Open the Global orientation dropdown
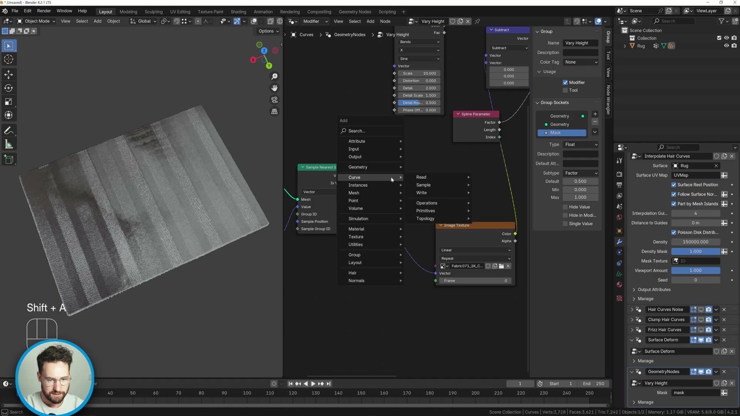 143,21
